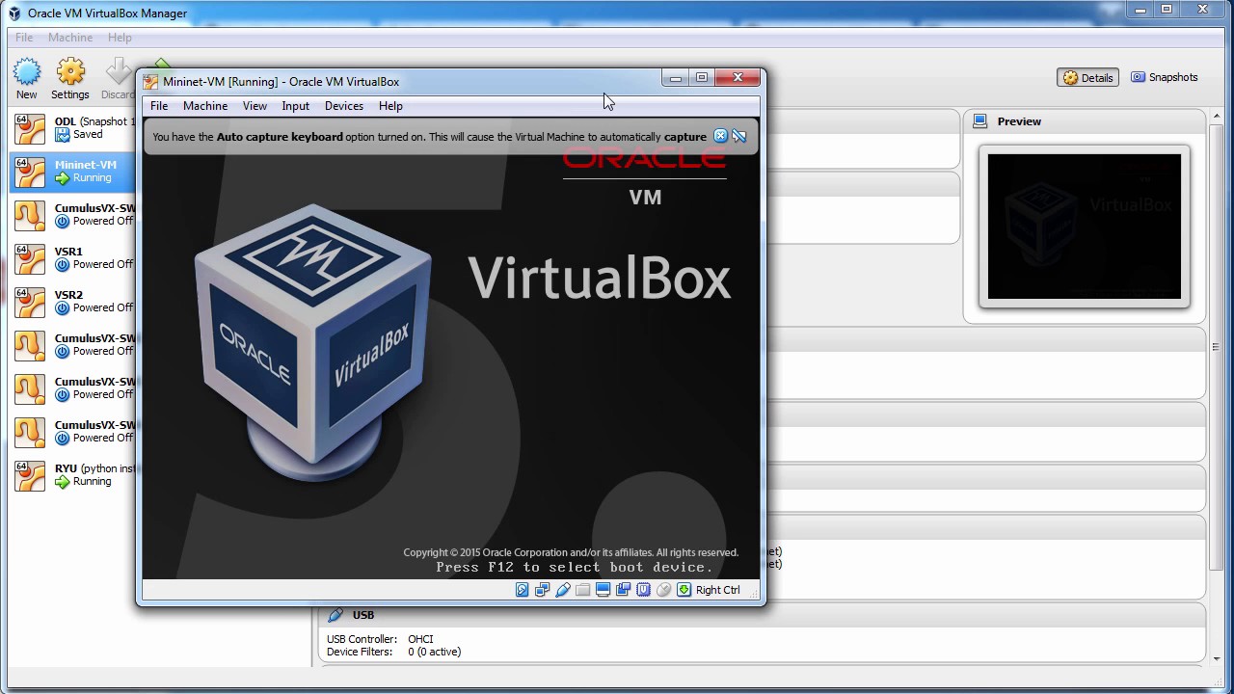Click the Saved state label under ODL
1234x694 pixels.
point(88,135)
